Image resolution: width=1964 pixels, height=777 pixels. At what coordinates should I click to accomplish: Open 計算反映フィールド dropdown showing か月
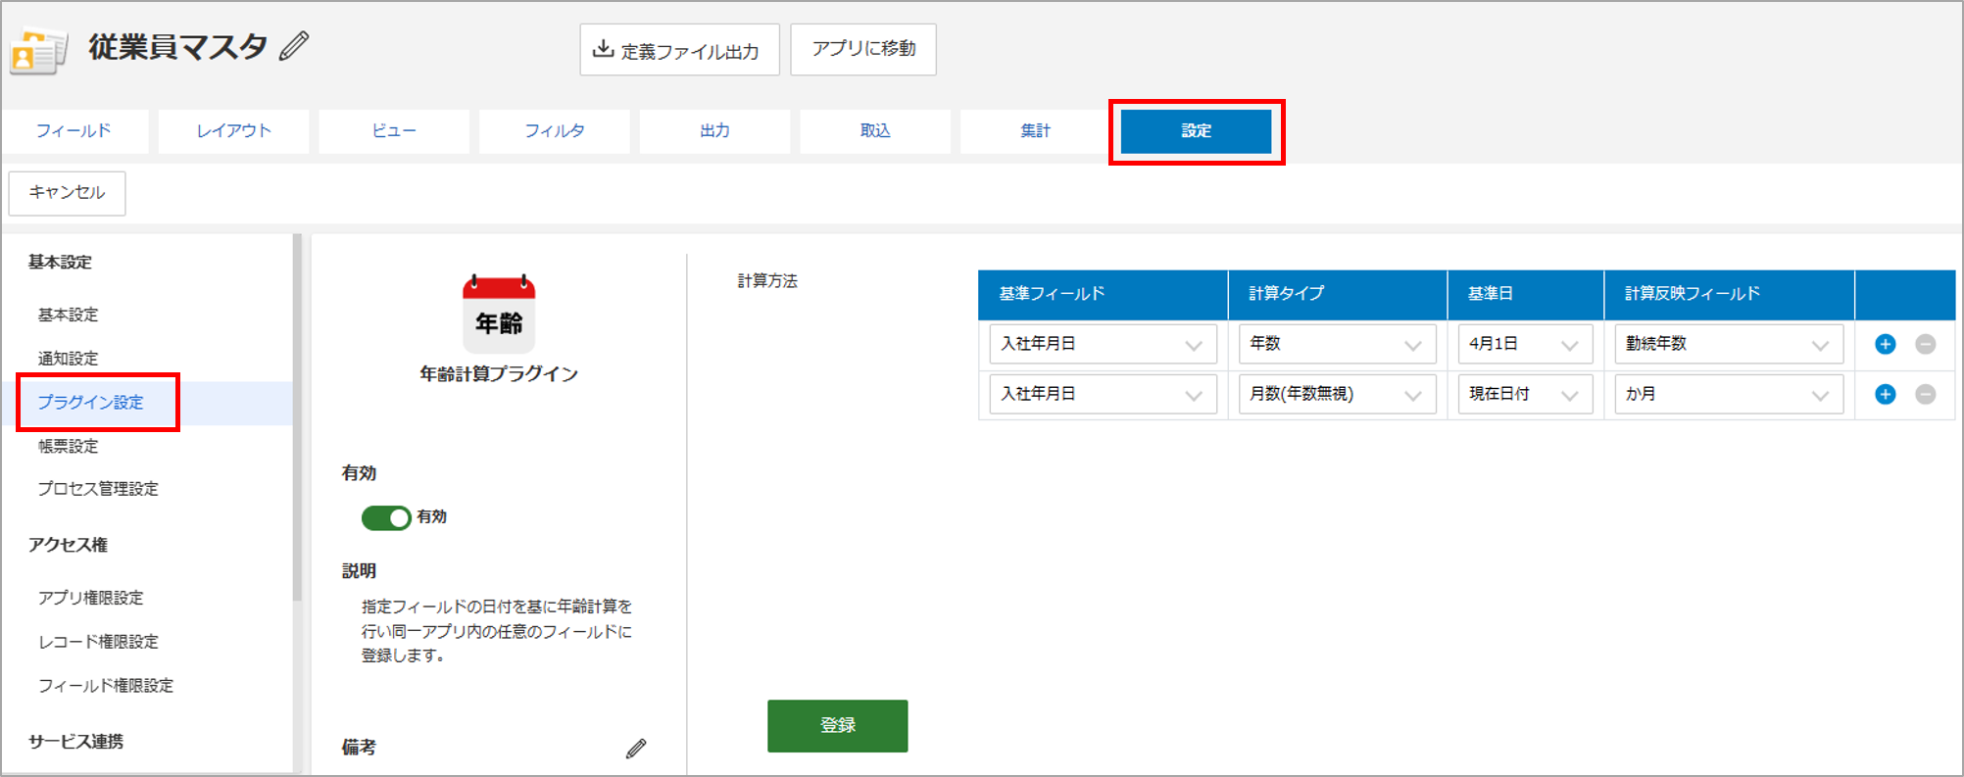pyautogui.click(x=1729, y=394)
